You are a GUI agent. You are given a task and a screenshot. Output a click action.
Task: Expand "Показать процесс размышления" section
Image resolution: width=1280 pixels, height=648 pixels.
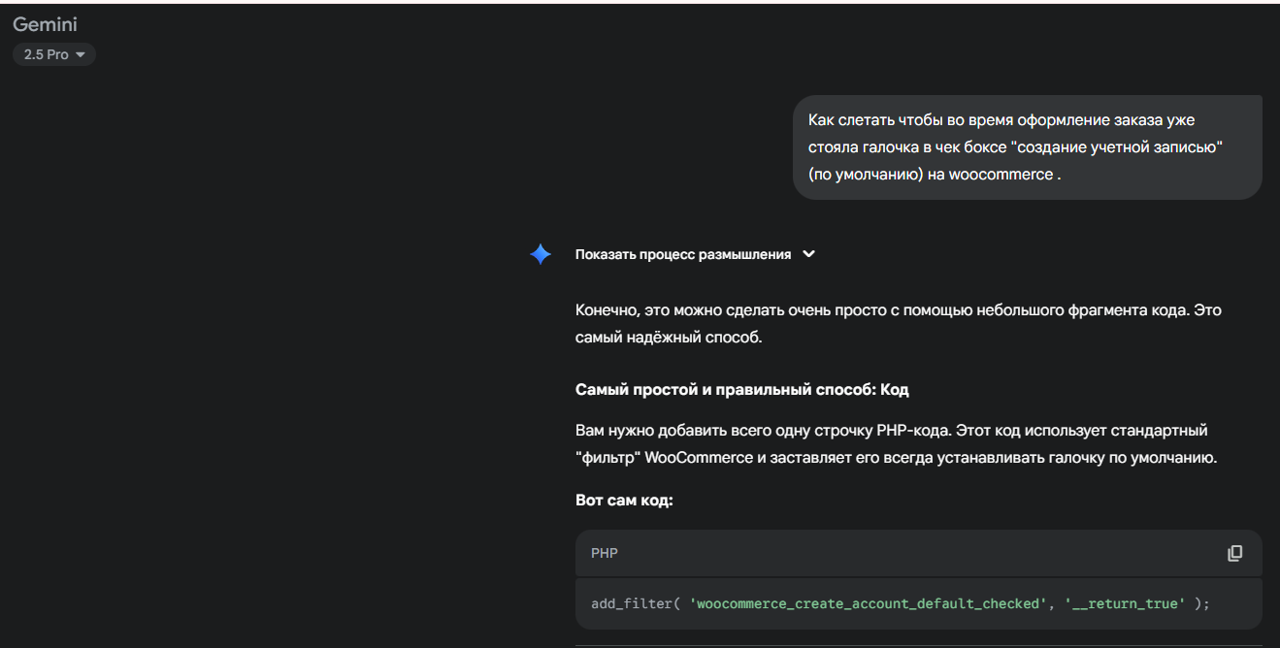pos(682,254)
